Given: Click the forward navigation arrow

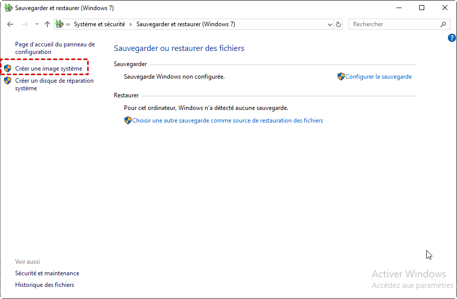Looking at the screenshot, I should pos(25,24).
